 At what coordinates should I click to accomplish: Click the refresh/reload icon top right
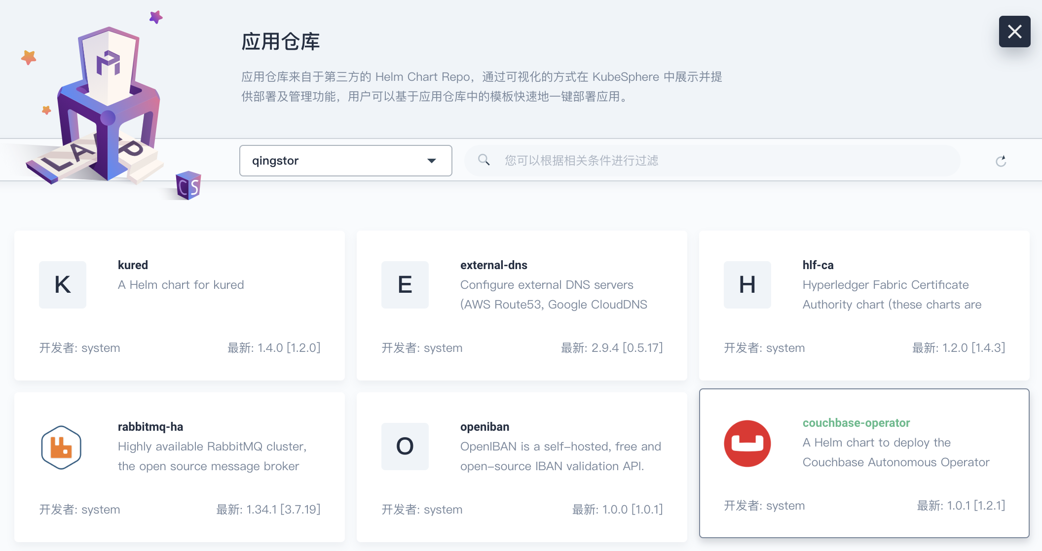coord(1001,161)
